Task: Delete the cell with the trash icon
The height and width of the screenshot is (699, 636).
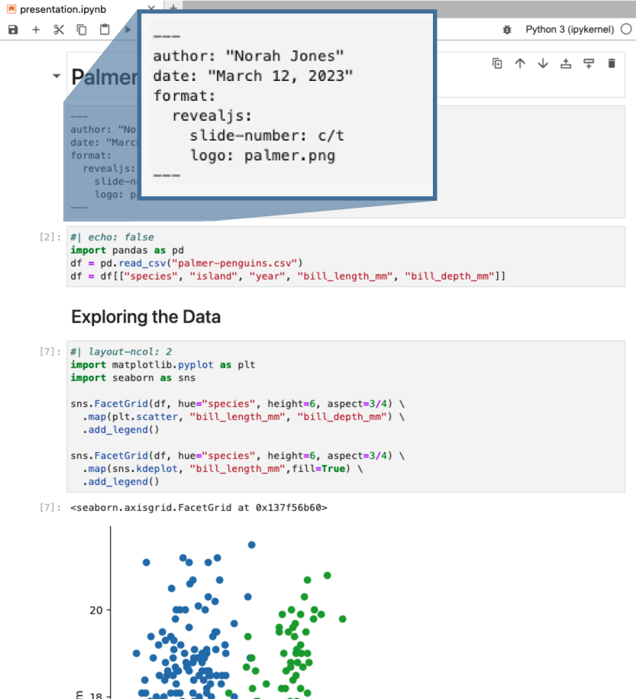Action: point(612,63)
